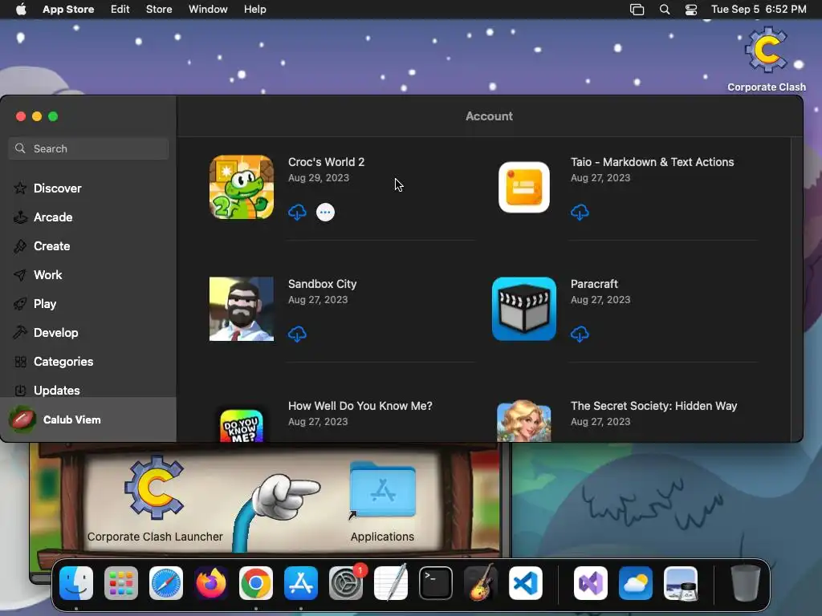Click Sandbox City title text
This screenshot has width=822, height=616.
pos(322,284)
